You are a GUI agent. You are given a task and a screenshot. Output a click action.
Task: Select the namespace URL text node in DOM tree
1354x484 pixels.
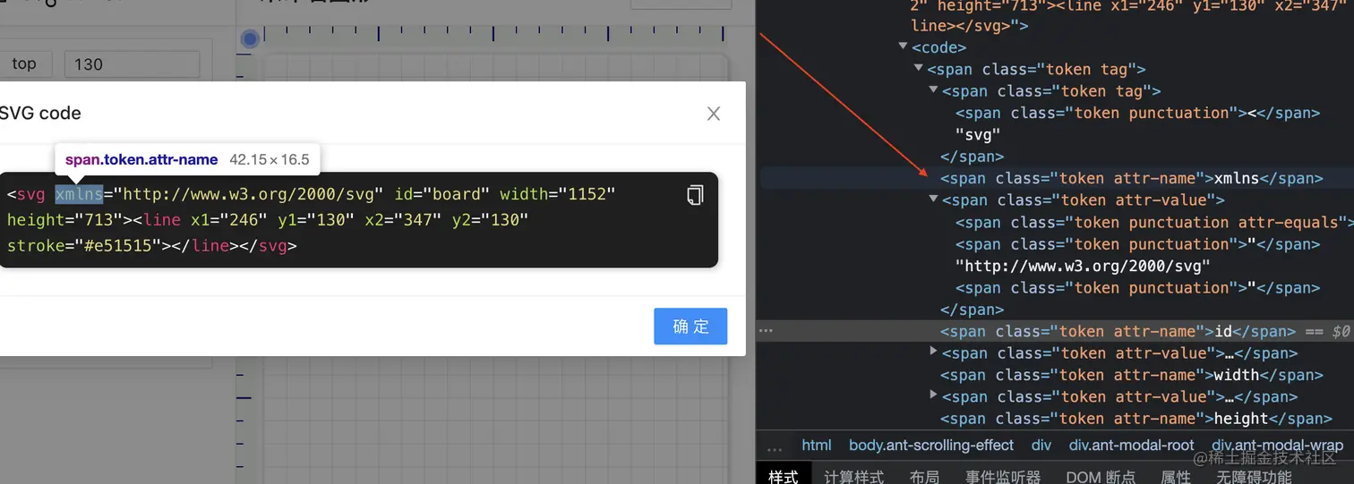1083,266
